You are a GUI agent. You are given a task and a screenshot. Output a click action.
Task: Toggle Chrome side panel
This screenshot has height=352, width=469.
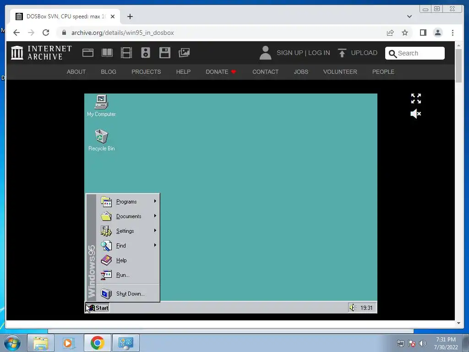pos(423,33)
